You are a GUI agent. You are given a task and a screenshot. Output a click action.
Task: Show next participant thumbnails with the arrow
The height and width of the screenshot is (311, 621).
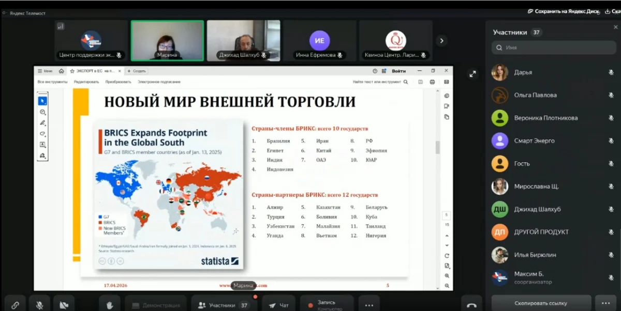[441, 40]
